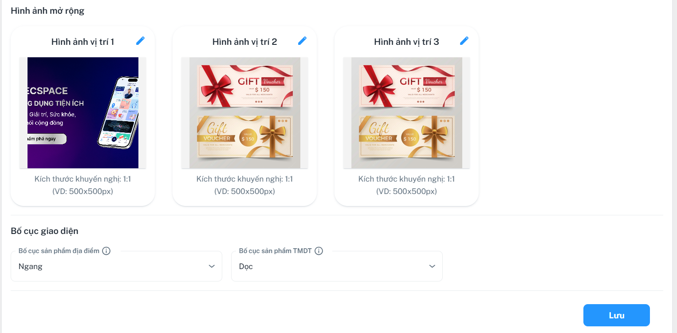This screenshot has width=677, height=333.
Task: Expand the chevron on the Ngang dropdown
Action: click(x=212, y=266)
